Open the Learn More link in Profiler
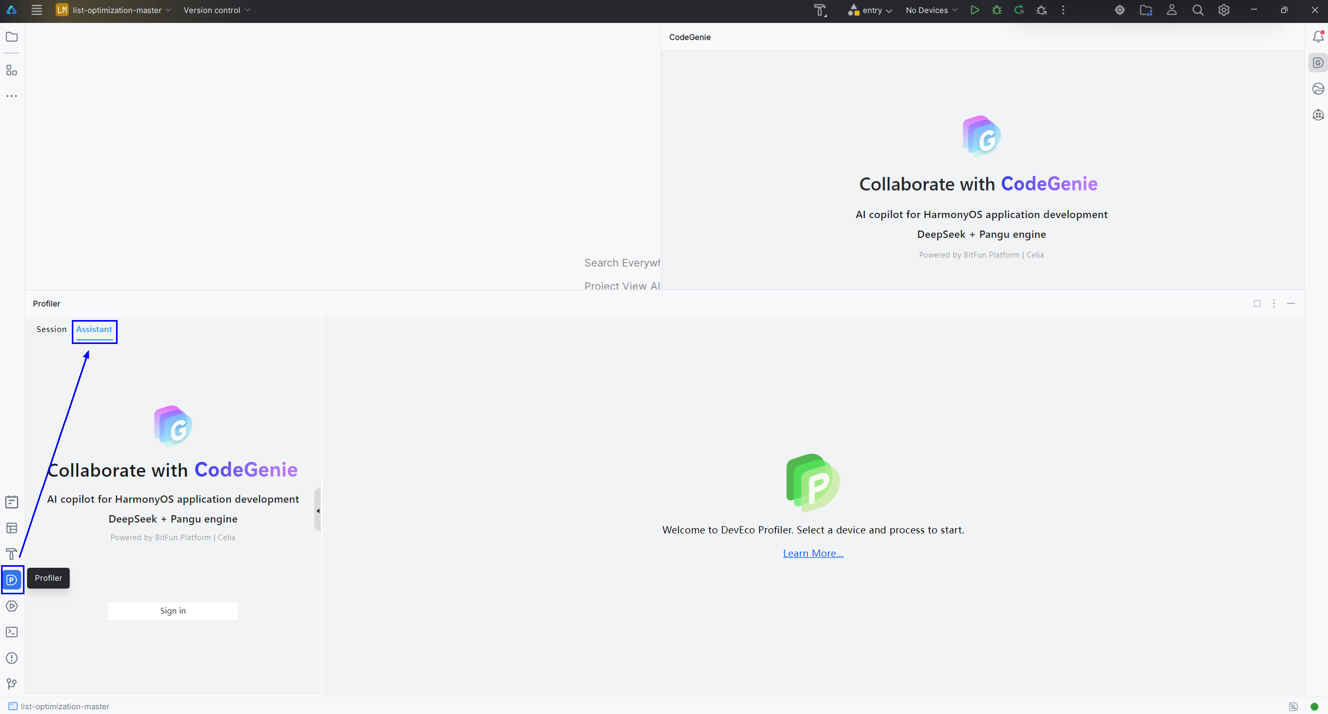 click(812, 553)
